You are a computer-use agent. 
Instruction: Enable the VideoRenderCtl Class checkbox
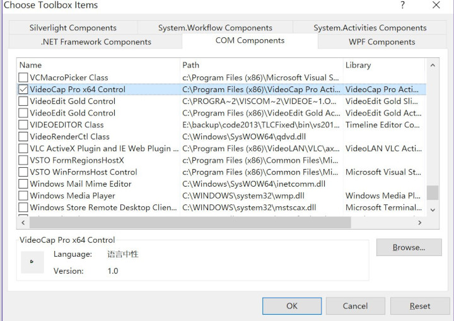coord(23,137)
